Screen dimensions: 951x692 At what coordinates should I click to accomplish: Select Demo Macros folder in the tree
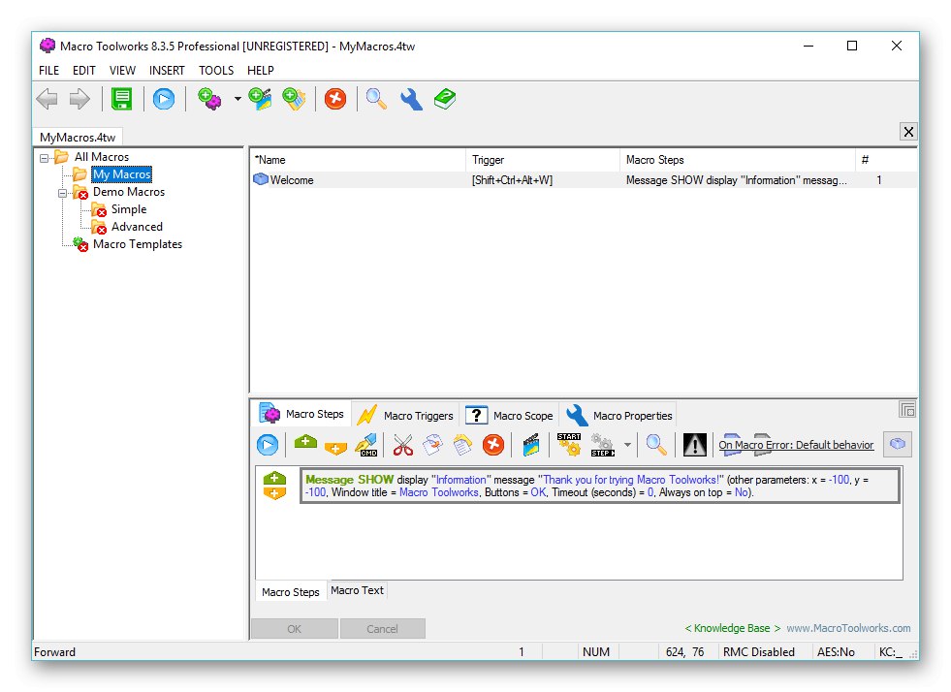point(129,192)
